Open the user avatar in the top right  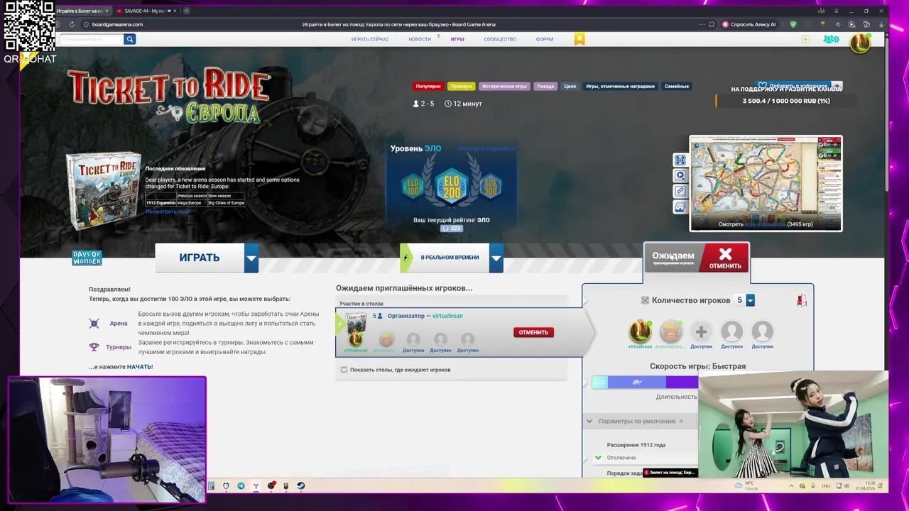tap(860, 43)
